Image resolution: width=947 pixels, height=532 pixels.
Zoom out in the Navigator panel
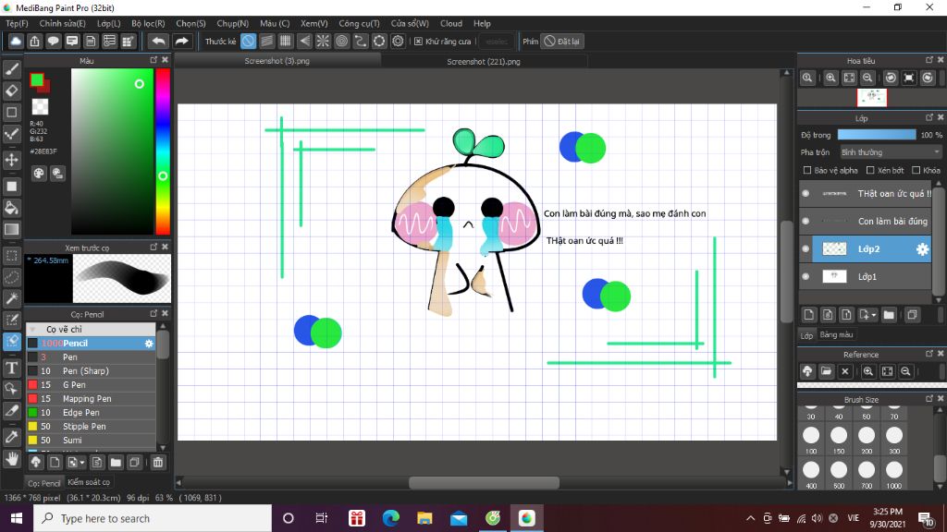tap(867, 78)
